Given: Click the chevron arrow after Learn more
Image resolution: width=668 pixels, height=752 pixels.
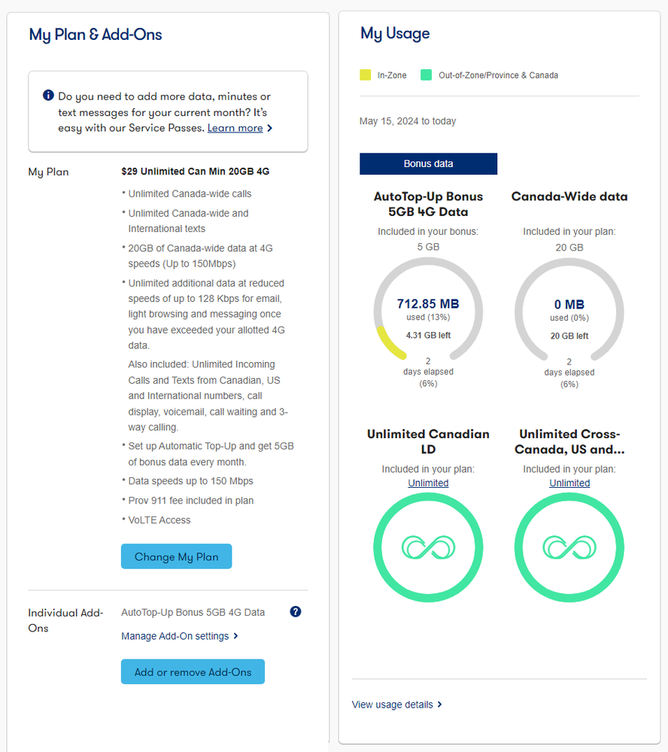Looking at the screenshot, I should 270,129.
